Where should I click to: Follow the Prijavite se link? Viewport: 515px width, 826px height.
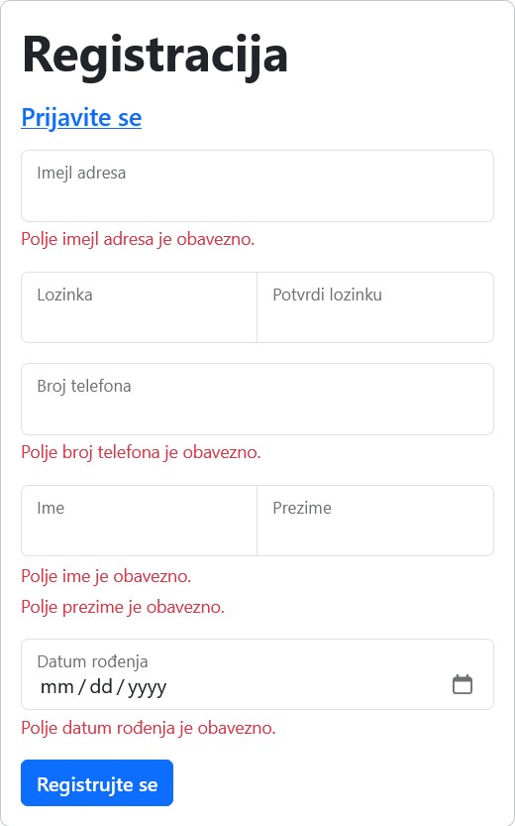point(81,117)
